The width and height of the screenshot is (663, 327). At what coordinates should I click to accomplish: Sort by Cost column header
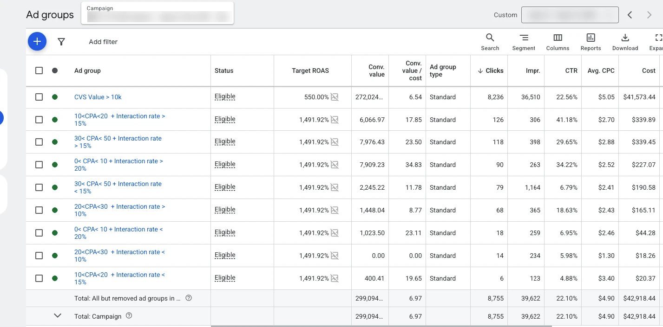pyautogui.click(x=649, y=71)
